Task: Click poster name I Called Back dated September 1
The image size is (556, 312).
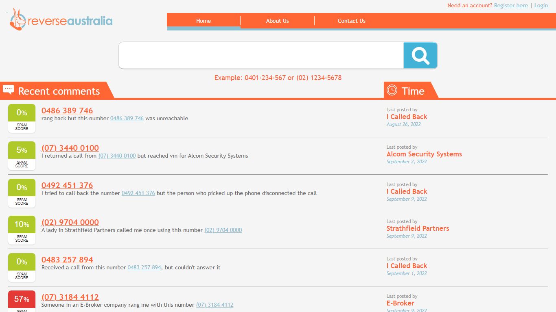Action: (407, 266)
